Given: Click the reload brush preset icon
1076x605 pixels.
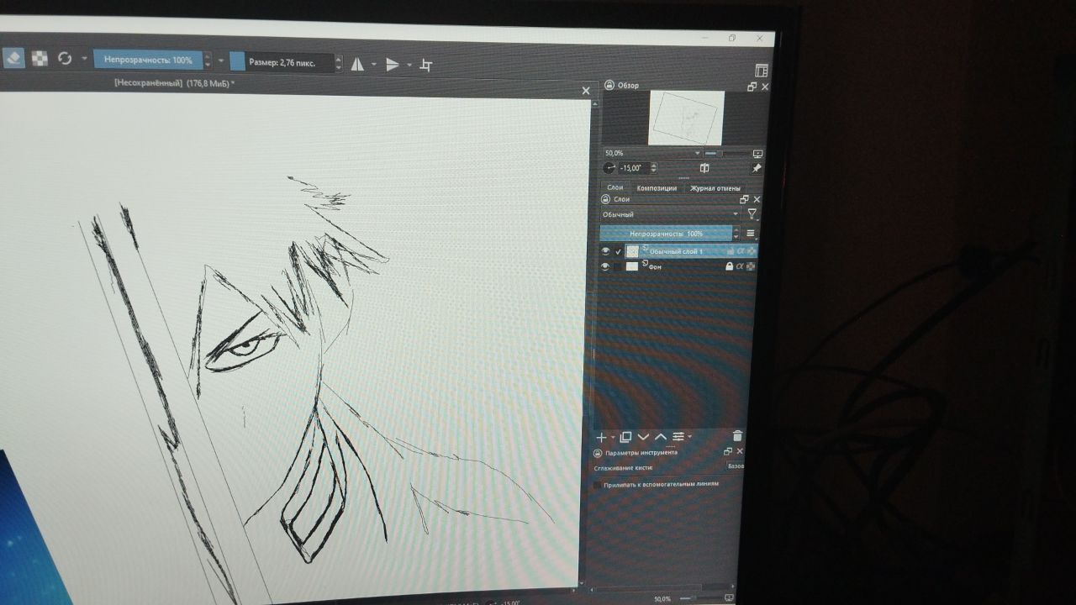Looking at the screenshot, I should [65, 60].
